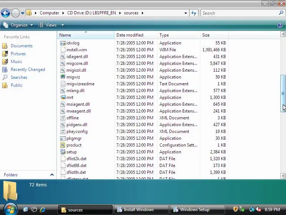Select the migisol.dll file name
The width and height of the screenshot is (286, 215).
[76, 70]
